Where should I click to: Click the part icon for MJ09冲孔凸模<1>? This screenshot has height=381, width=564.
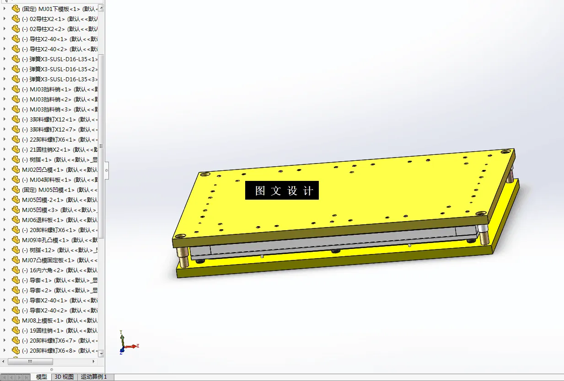click(x=16, y=240)
